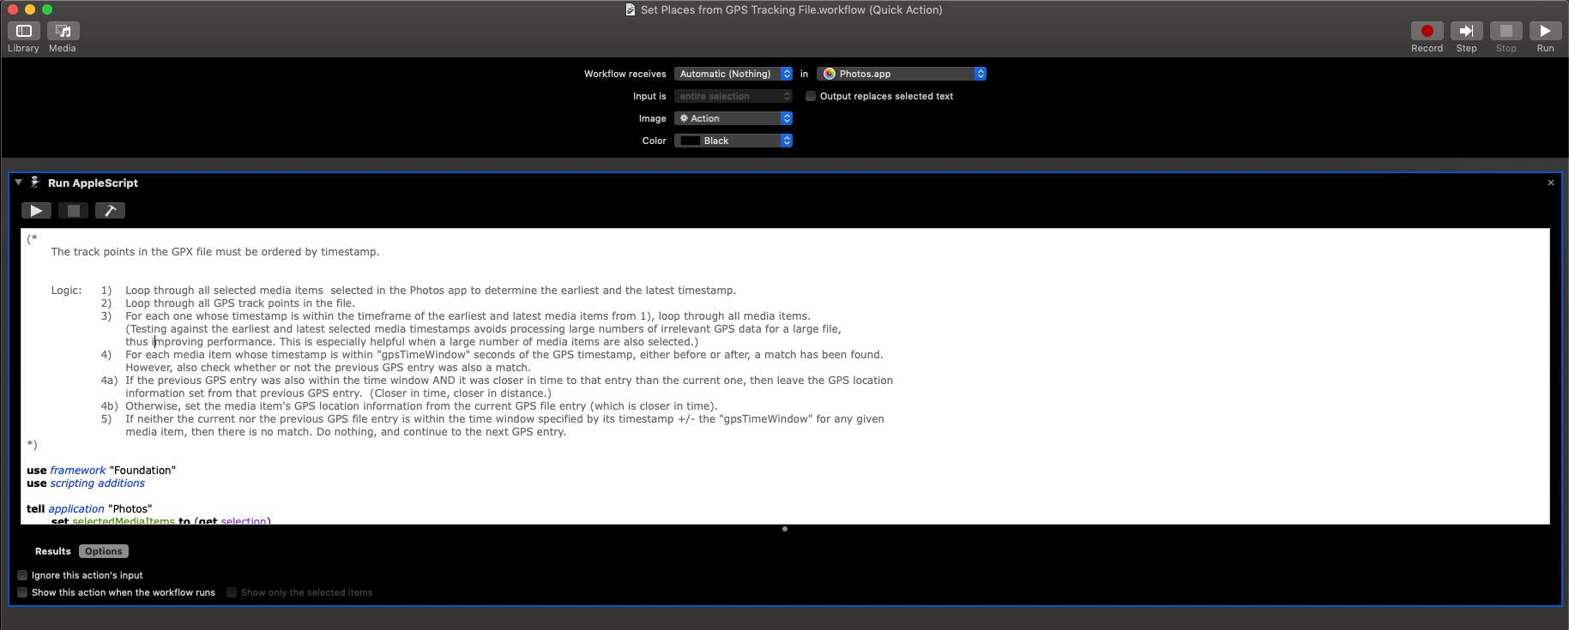Open the Image Action dropdown
The image size is (1569, 630).
click(733, 118)
